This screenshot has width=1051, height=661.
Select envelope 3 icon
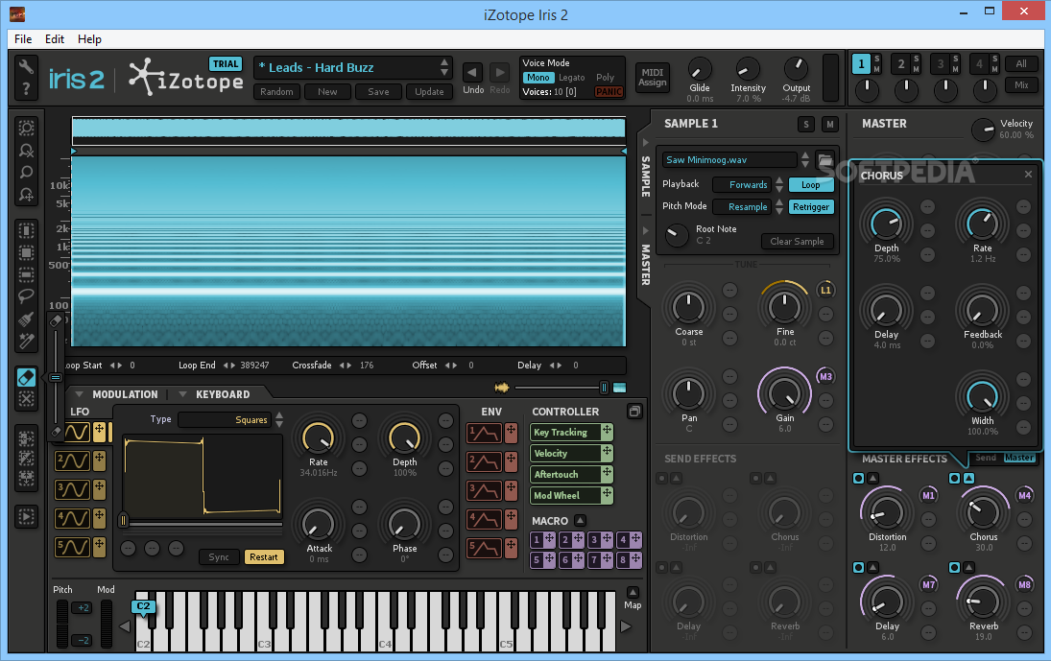(x=484, y=490)
